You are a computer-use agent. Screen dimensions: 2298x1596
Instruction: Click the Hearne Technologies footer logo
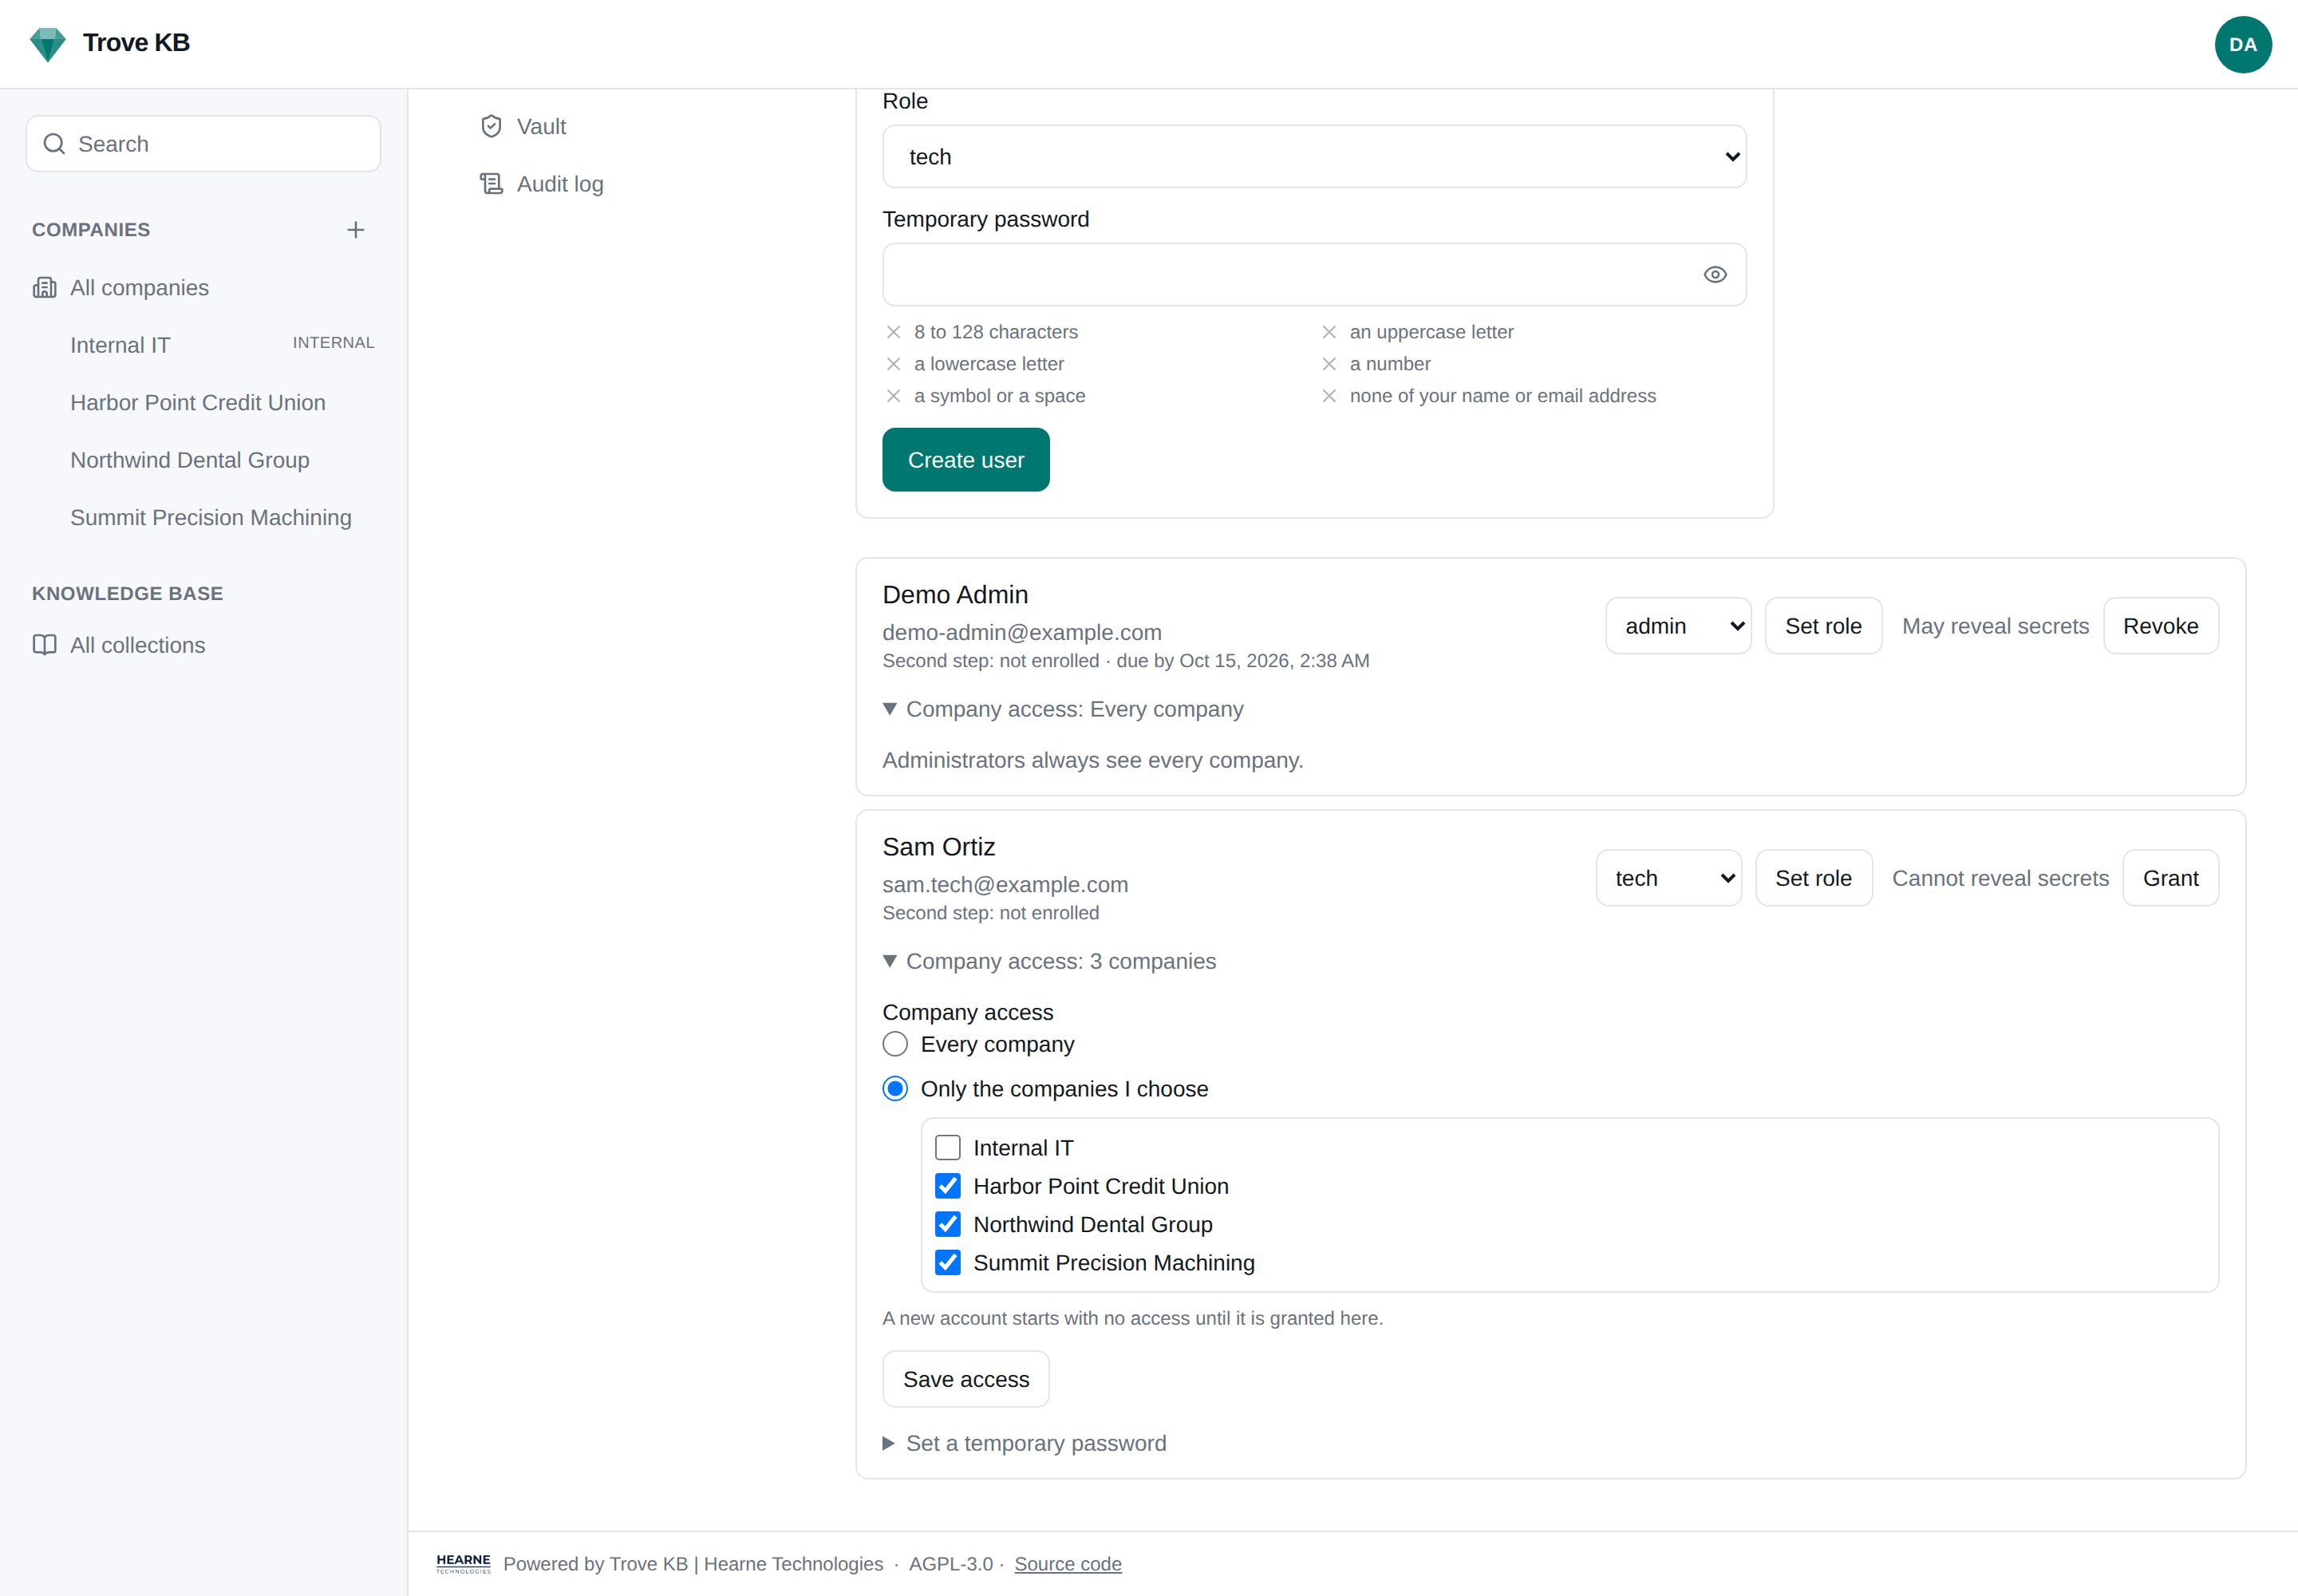pos(463,1564)
